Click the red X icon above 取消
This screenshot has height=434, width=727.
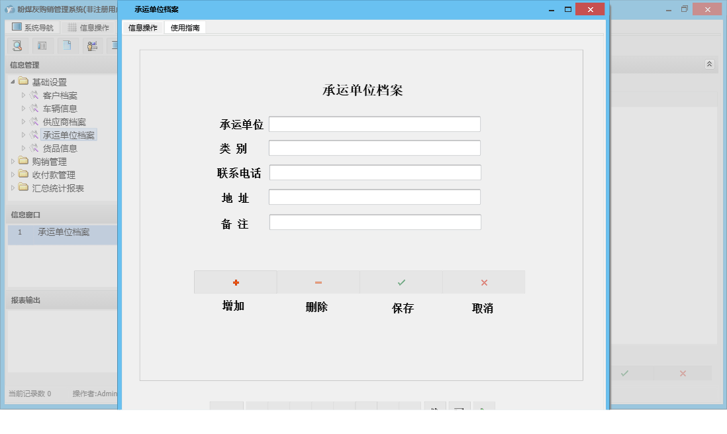(483, 282)
